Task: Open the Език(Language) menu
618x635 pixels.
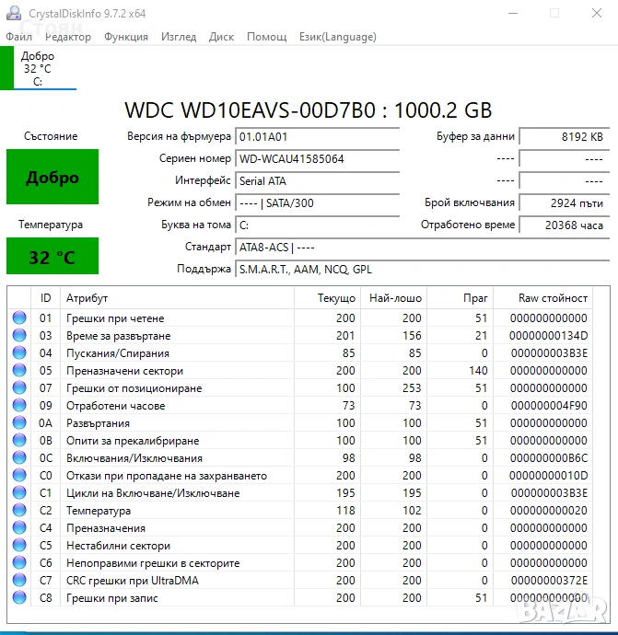Action: pos(337,37)
